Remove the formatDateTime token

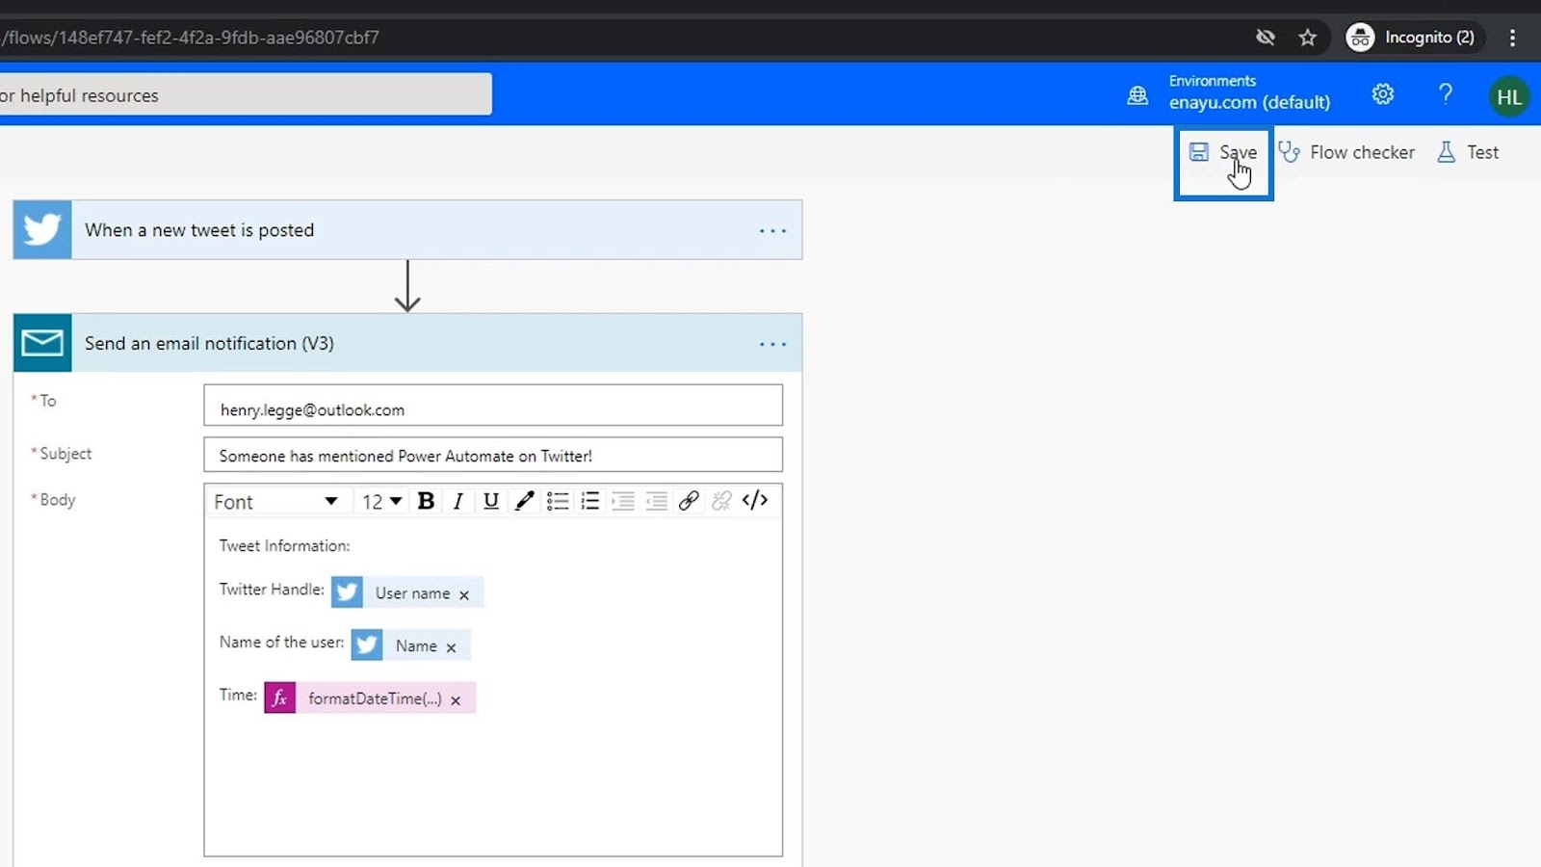pos(456,700)
